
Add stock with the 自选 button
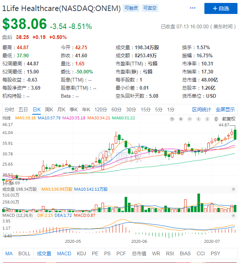pyautogui.click(x=221, y=8)
